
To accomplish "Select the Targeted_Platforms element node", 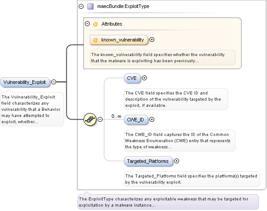I will (148, 161).
